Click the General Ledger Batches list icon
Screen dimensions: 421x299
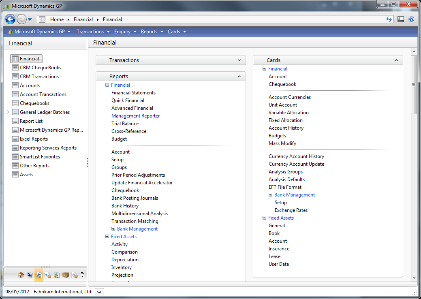click(15, 112)
